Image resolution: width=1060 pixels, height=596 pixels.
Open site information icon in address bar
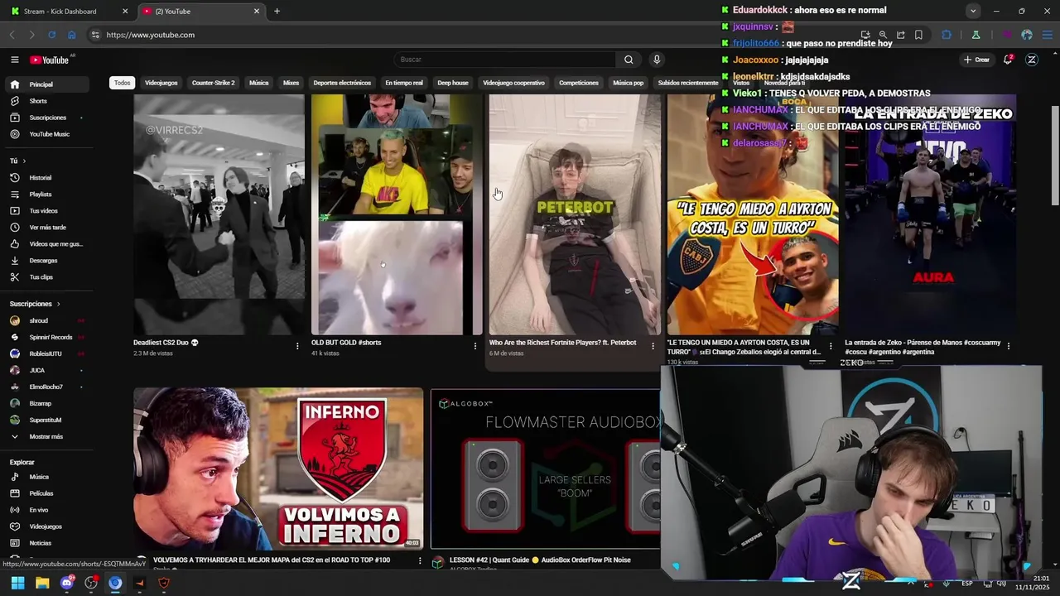click(95, 35)
